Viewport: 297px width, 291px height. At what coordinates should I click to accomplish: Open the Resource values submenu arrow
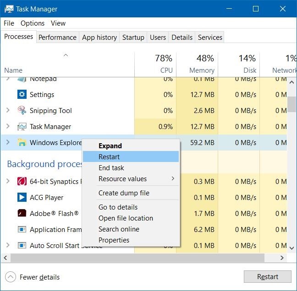(172, 178)
